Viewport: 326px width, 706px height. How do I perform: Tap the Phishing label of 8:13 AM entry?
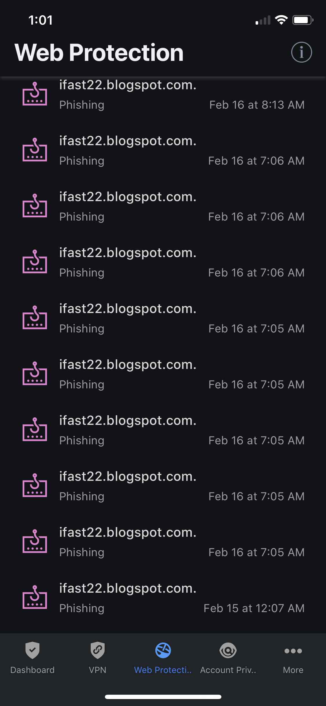click(82, 105)
